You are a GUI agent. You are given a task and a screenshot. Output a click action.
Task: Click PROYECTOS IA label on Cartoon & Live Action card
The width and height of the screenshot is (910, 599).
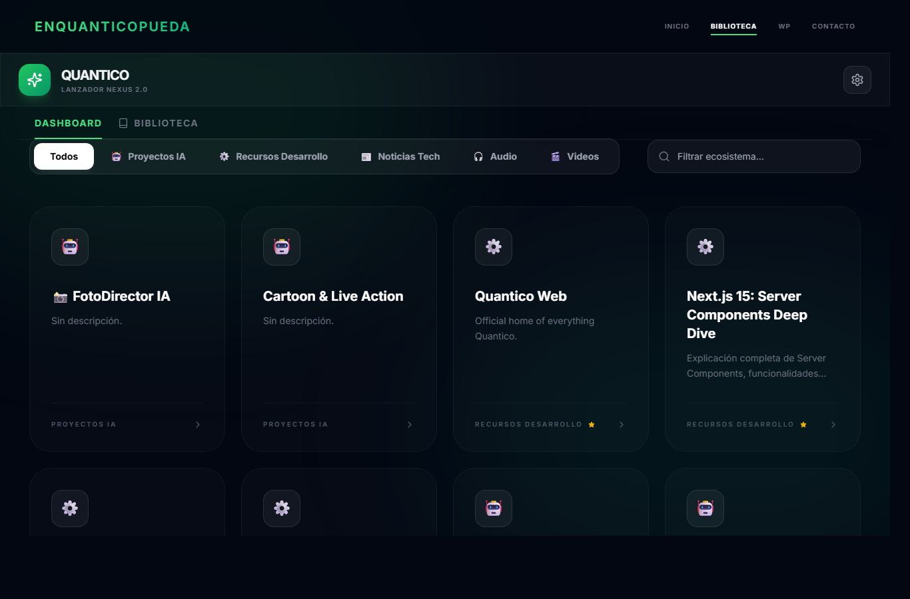coord(296,425)
